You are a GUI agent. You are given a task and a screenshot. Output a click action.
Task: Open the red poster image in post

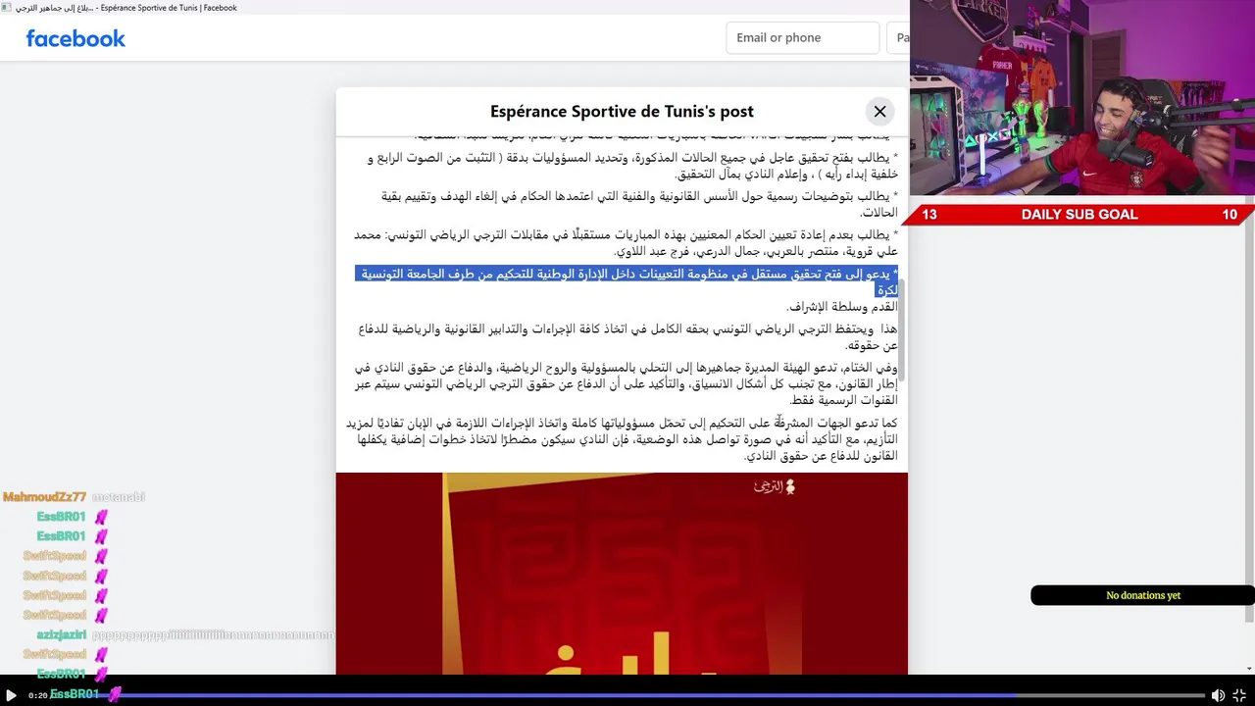pos(622,574)
